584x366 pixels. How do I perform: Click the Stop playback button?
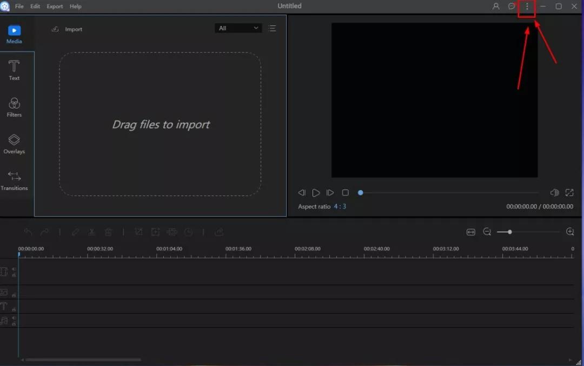[x=346, y=193]
